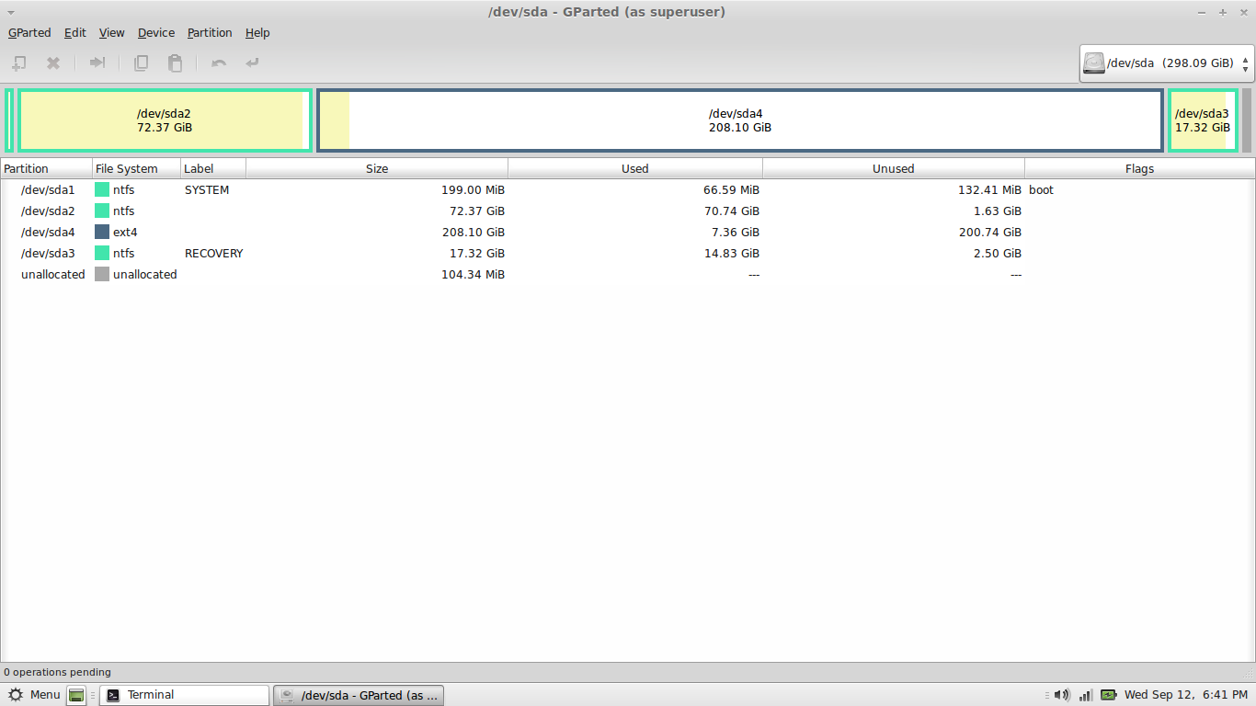Click the Undo last operation icon

[x=218, y=63]
